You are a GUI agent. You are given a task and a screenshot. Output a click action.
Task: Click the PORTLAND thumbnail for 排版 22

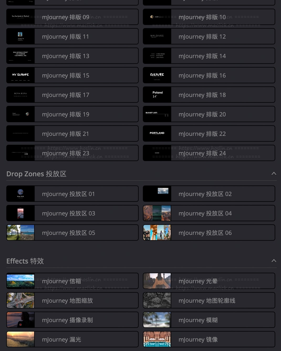[157, 133]
